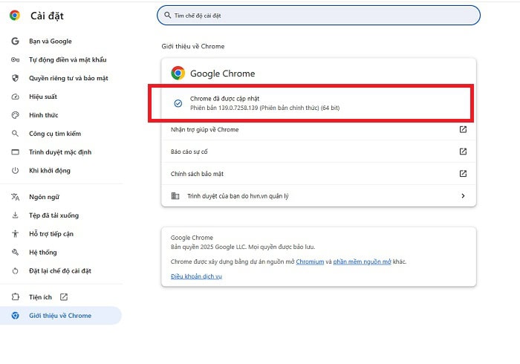Select Giới thiệu về Chrome sidebar item

pyautogui.click(x=61, y=316)
